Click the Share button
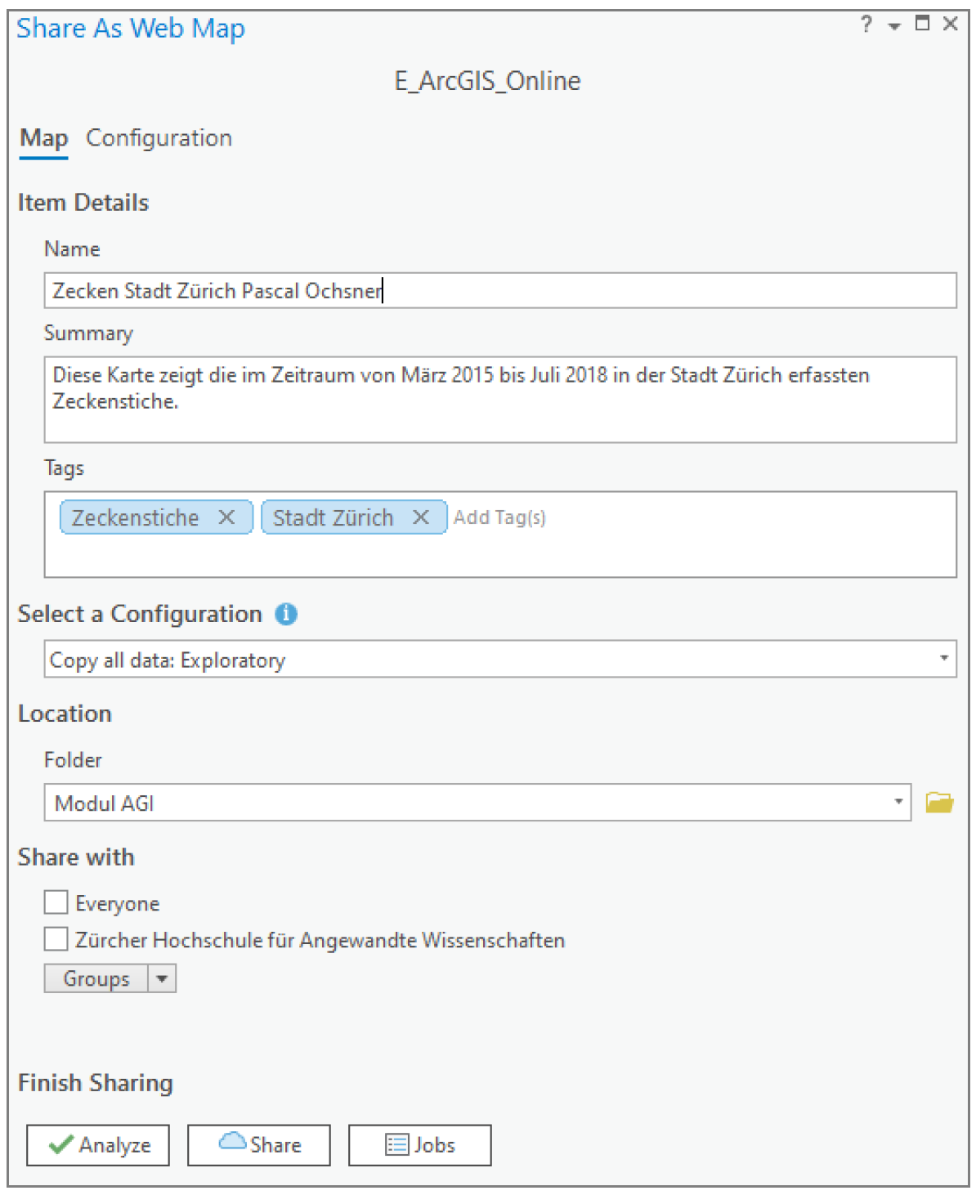 coord(259,1144)
